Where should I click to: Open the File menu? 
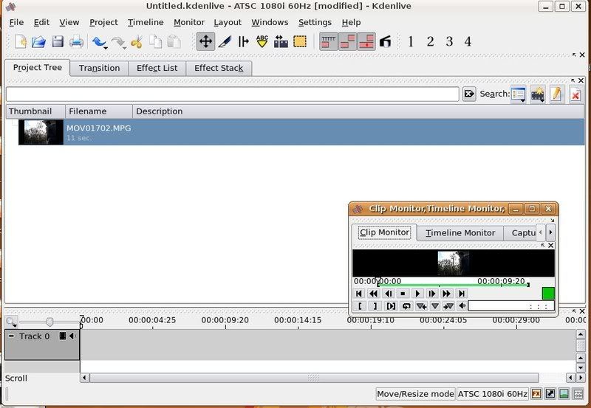pos(16,23)
